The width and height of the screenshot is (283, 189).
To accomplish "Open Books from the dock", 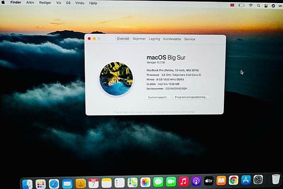I will [221, 180].
